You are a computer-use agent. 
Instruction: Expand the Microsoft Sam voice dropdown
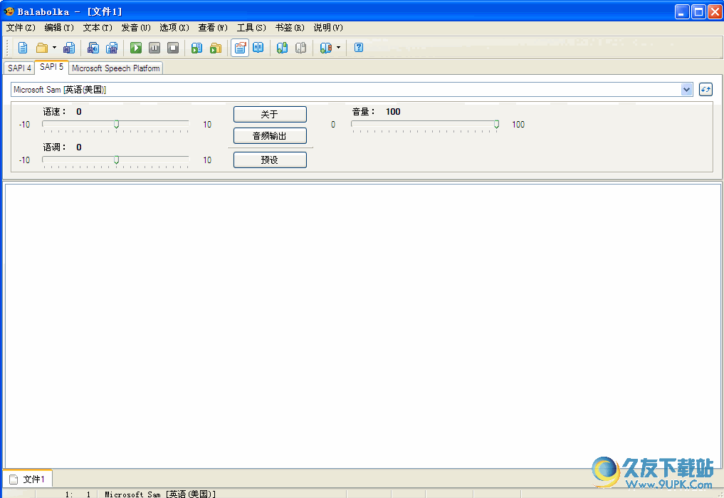686,90
